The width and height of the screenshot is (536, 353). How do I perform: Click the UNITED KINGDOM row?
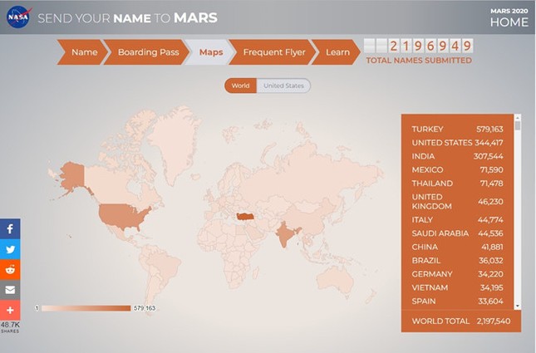(457, 202)
